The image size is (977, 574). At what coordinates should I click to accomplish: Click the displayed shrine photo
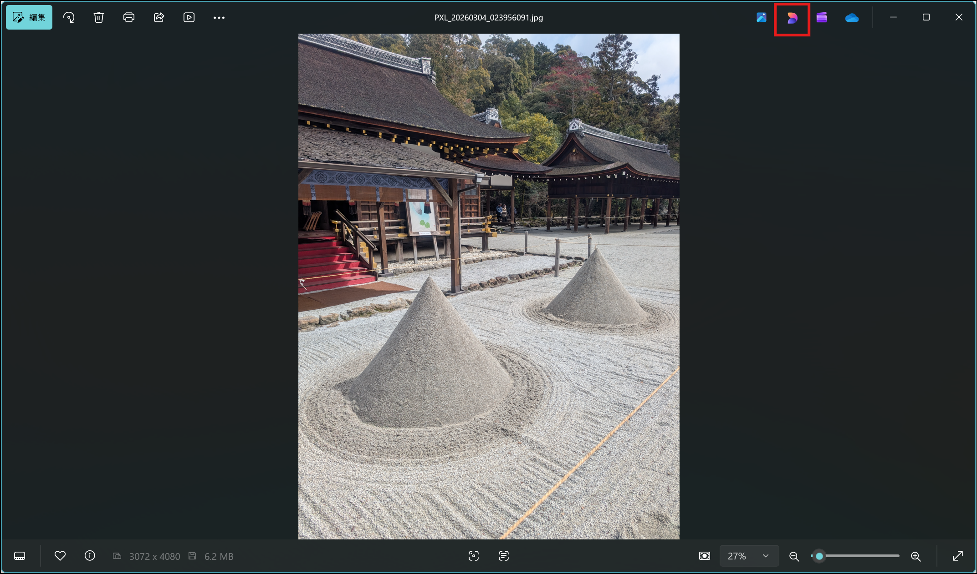489,287
